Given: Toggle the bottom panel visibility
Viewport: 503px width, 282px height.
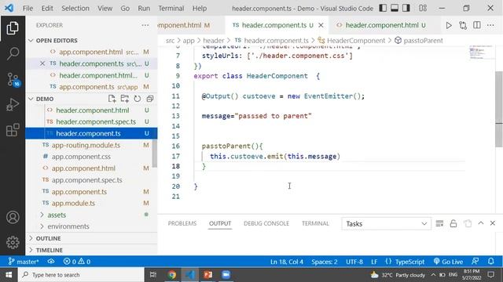Looking at the screenshot, I should click(395, 8).
